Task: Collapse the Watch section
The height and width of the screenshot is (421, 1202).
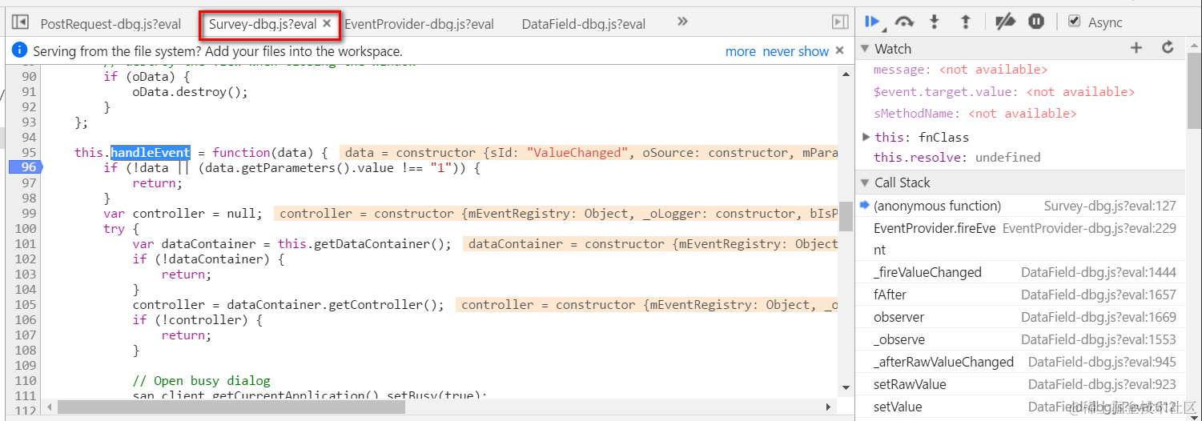Action: [x=865, y=49]
